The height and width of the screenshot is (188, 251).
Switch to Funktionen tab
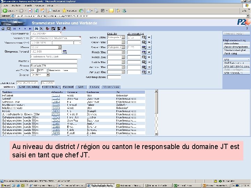[8, 87]
